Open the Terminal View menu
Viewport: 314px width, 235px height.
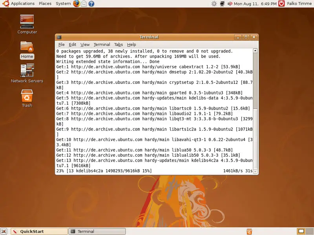coord(85,45)
